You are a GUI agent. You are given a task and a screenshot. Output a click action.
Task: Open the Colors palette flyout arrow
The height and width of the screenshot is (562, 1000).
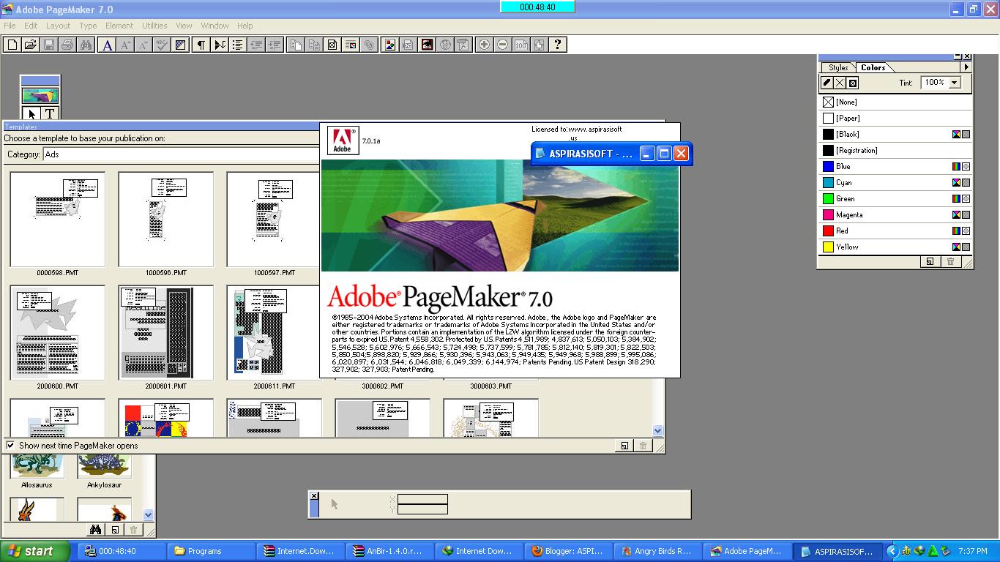(966, 67)
